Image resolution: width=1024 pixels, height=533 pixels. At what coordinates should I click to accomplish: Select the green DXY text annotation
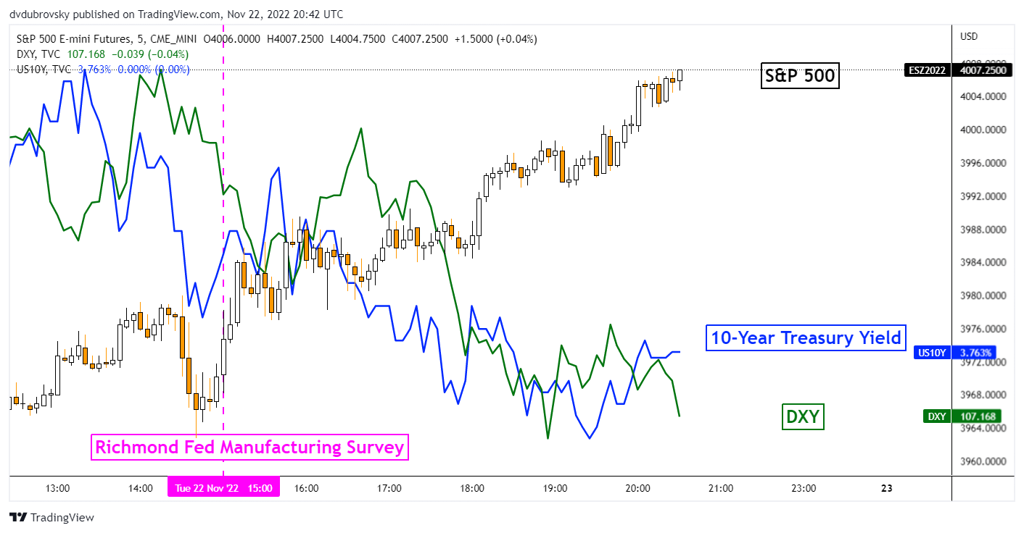[804, 416]
